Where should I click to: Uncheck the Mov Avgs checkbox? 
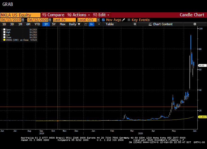pos(103,20)
